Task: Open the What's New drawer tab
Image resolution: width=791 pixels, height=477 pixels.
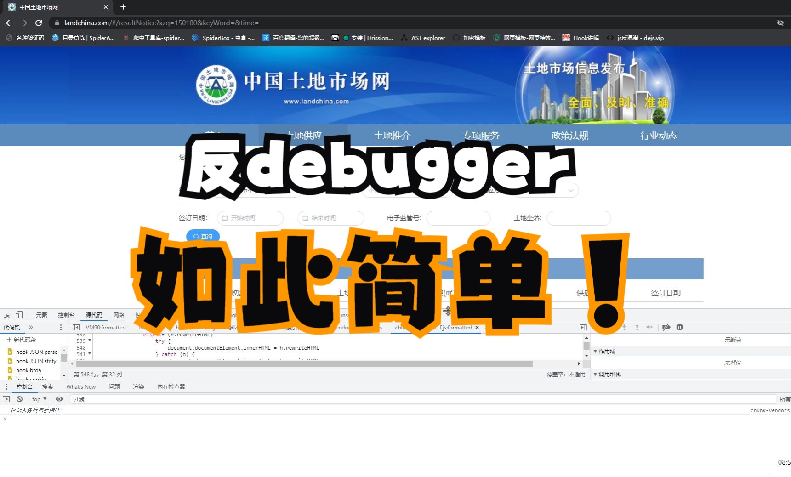Action: coord(81,387)
